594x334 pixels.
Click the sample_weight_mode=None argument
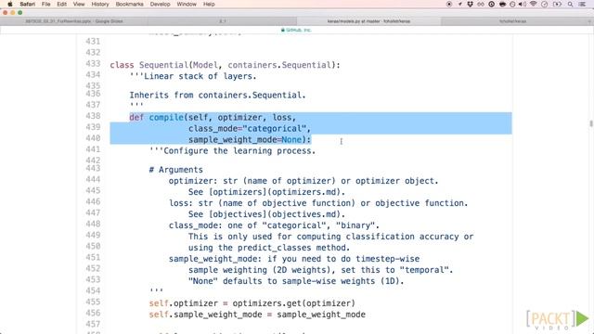tap(250, 140)
